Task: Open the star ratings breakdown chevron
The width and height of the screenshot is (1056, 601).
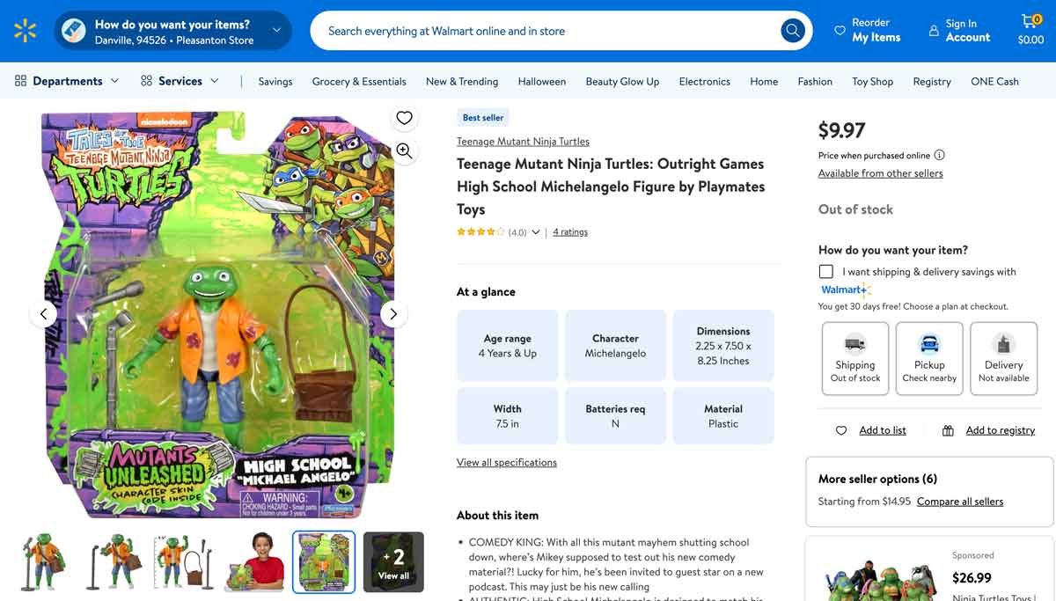Action: 536,231
